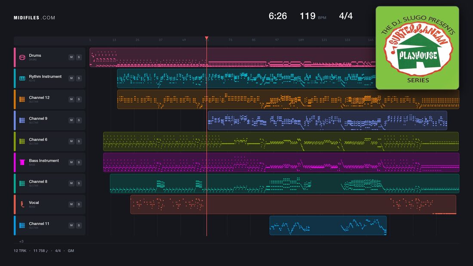This screenshot has width=473, height=266.
Task: Mute the Drums track
Action: tap(71, 57)
